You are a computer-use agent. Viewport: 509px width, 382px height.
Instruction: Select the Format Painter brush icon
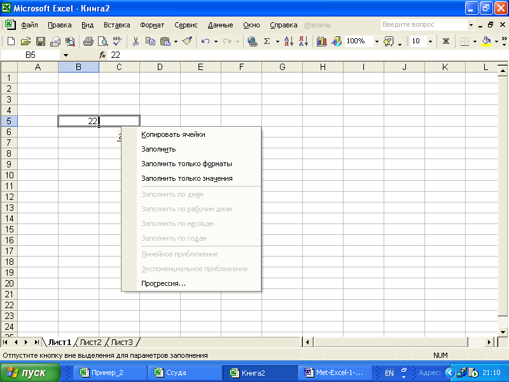click(x=187, y=41)
